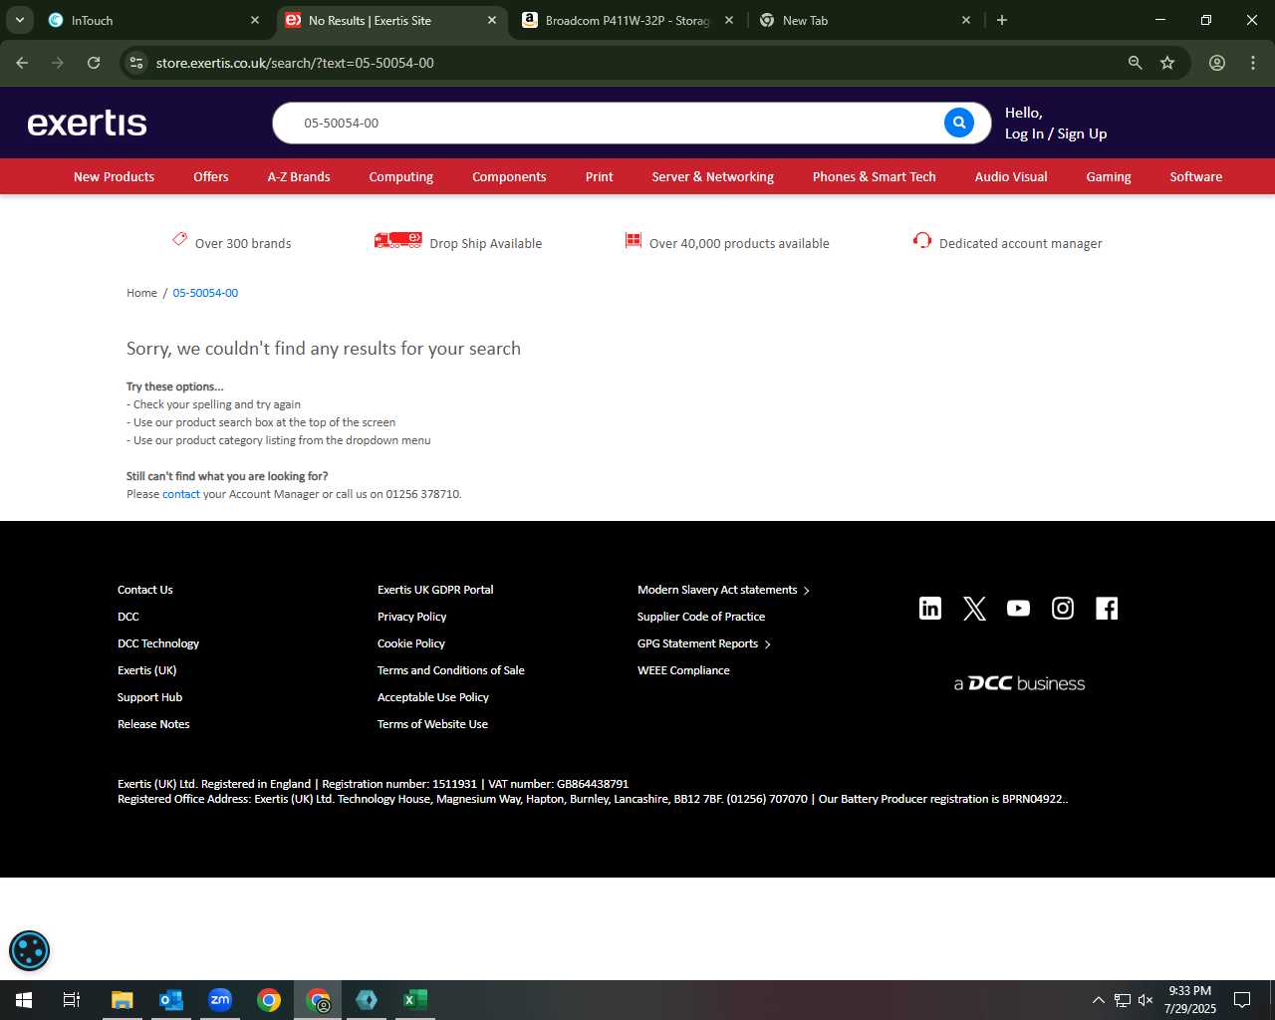Open the YouTube social icon

point(1018,609)
